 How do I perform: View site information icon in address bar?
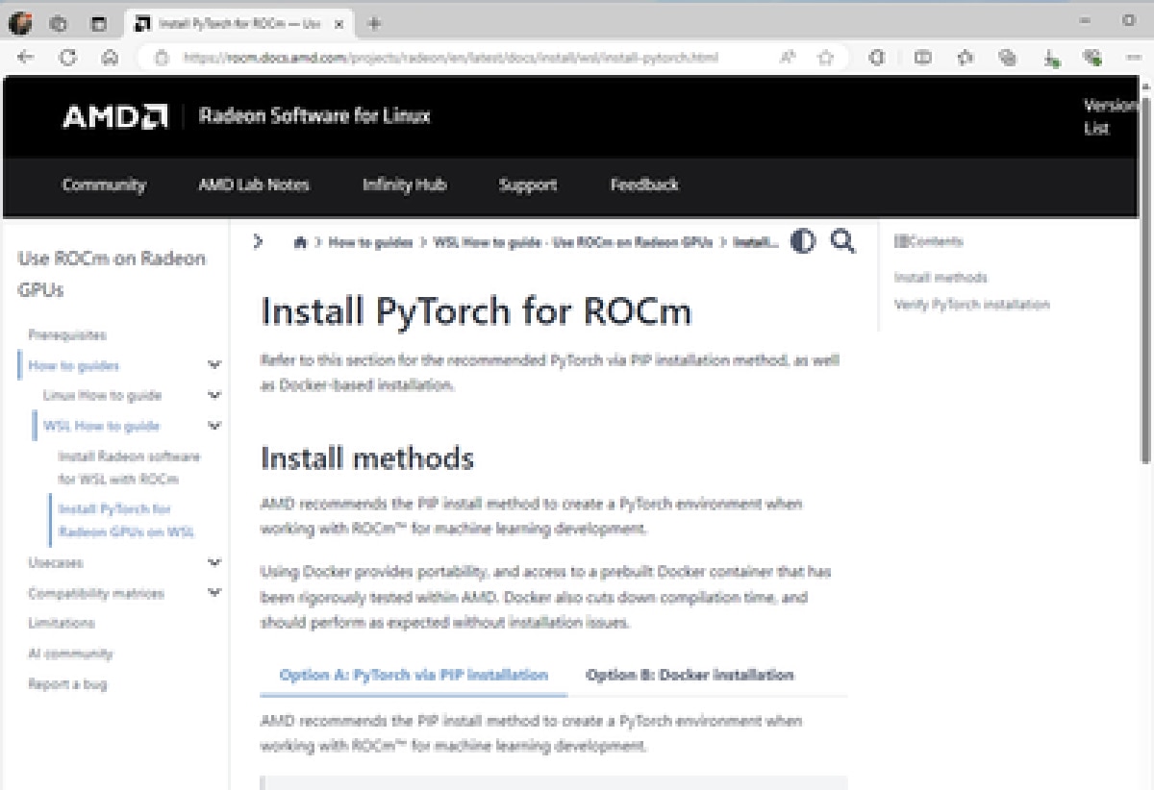[162, 58]
